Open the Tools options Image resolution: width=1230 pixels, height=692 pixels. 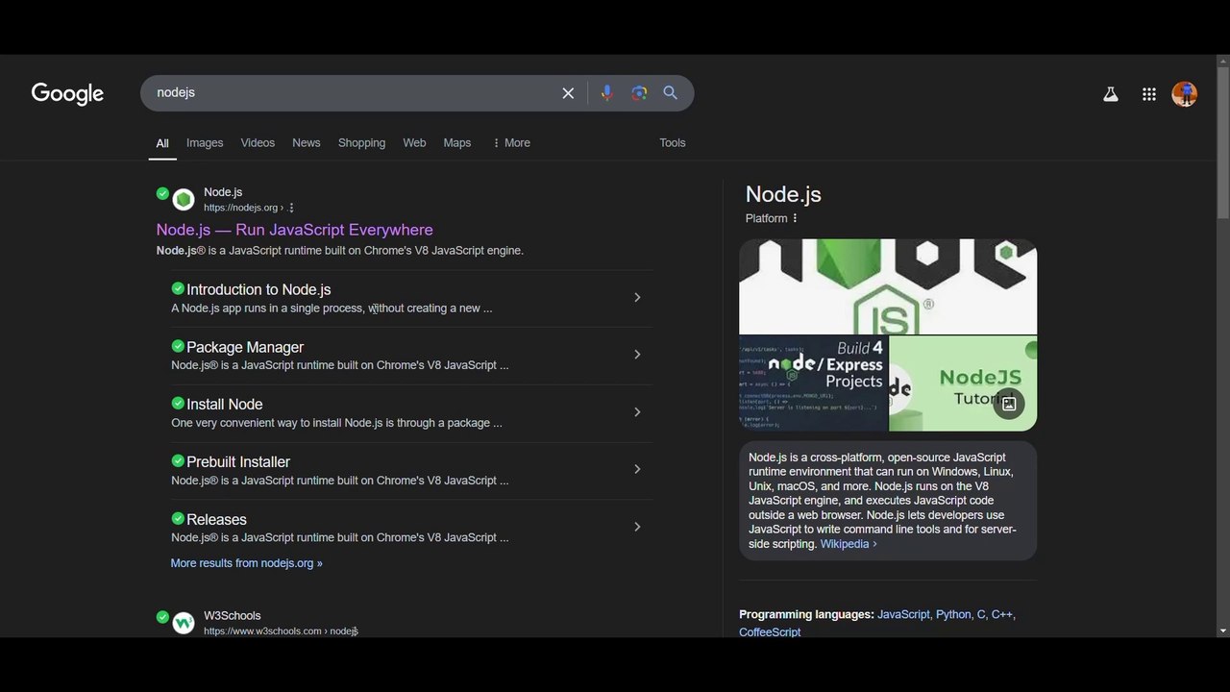(x=673, y=143)
